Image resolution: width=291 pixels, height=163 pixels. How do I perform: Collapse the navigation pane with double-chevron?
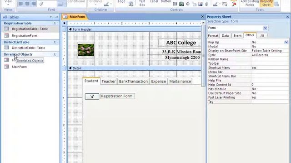point(56,17)
